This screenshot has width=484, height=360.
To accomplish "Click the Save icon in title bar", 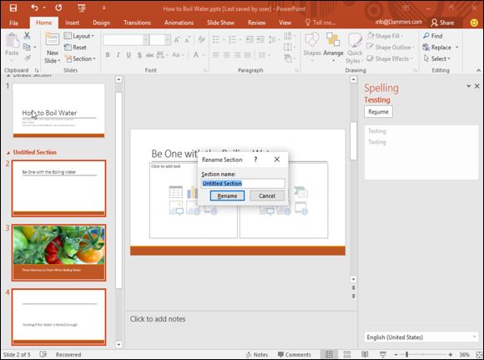I will click(x=13, y=8).
